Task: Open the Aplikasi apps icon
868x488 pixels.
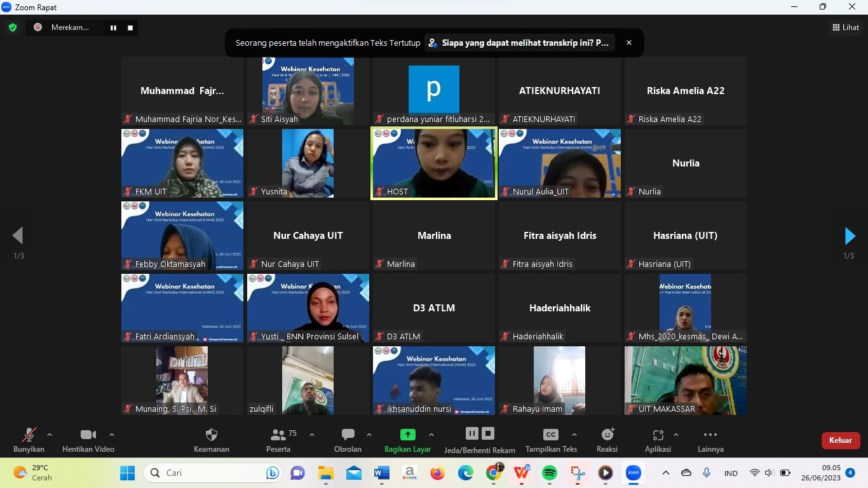Action: click(x=658, y=435)
